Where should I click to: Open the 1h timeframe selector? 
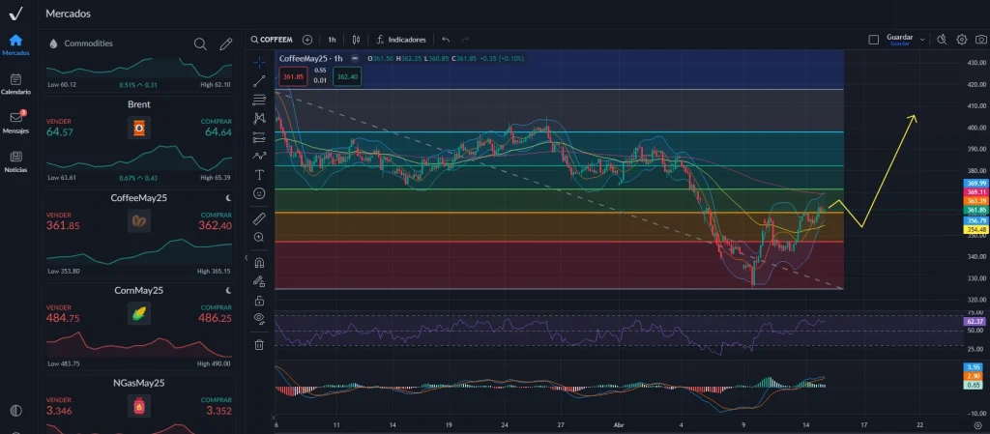332,39
